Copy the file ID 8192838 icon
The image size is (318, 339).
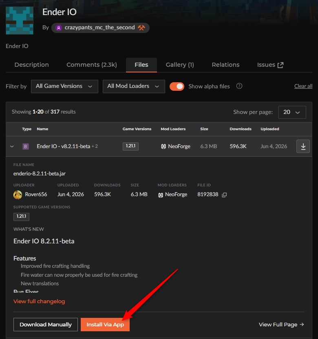pos(224,195)
